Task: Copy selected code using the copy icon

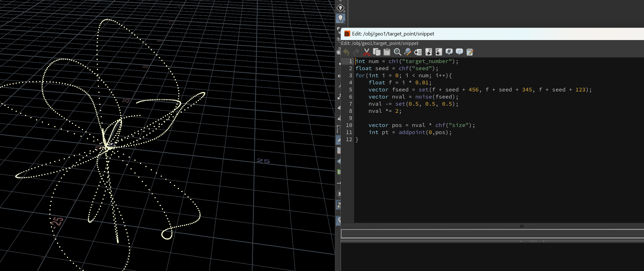Action: coord(377,52)
